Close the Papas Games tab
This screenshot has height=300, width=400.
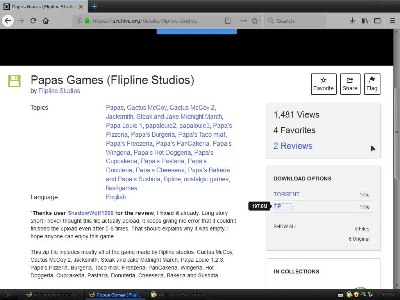coord(81,7)
